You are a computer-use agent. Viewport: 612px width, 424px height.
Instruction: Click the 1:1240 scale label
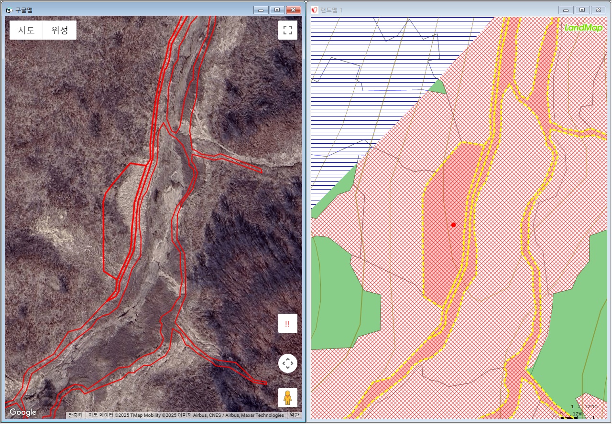[584, 406]
